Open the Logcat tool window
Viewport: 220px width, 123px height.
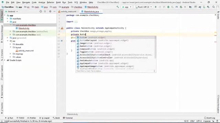(x=44, y=118)
